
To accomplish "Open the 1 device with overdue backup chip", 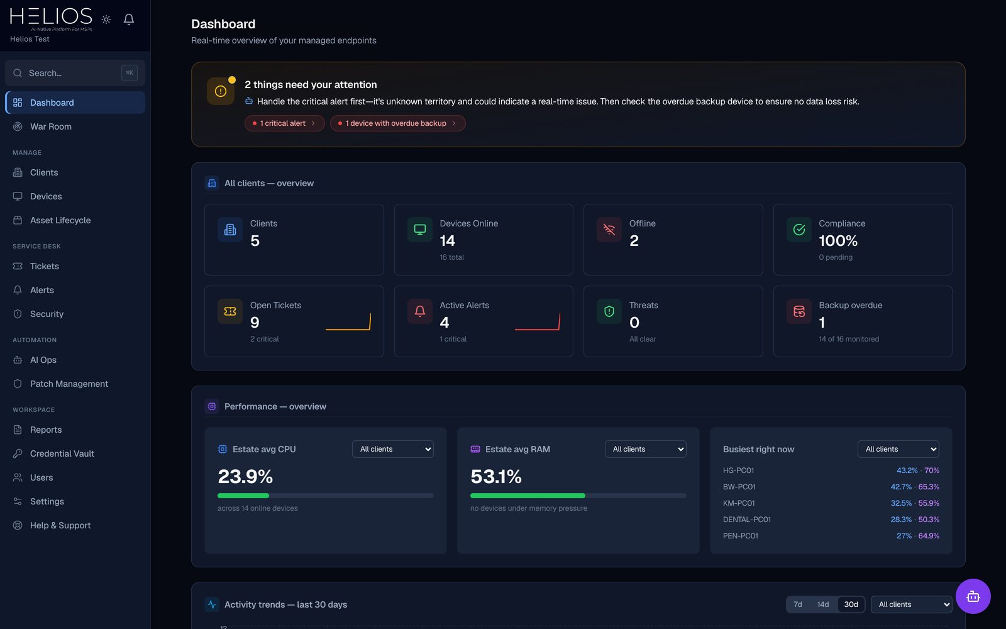I will click(397, 123).
